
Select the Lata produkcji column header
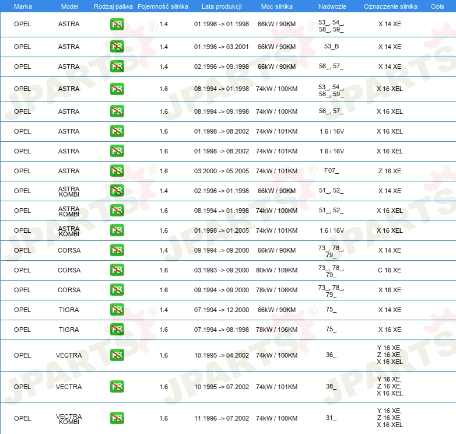click(221, 6)
